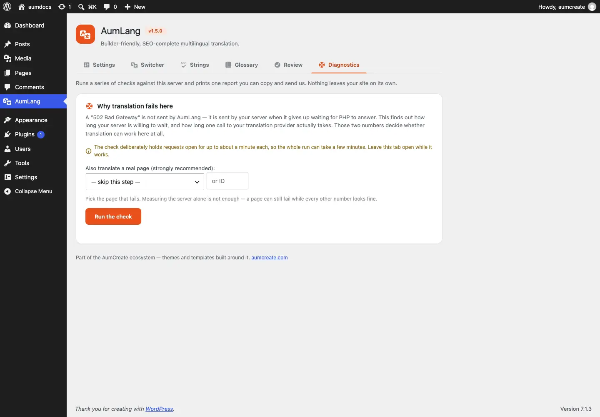The height and width of the screenshot is (417, 600).
Task: Click the 'Version 7.1.3' footer text
Action: [576, 409]
